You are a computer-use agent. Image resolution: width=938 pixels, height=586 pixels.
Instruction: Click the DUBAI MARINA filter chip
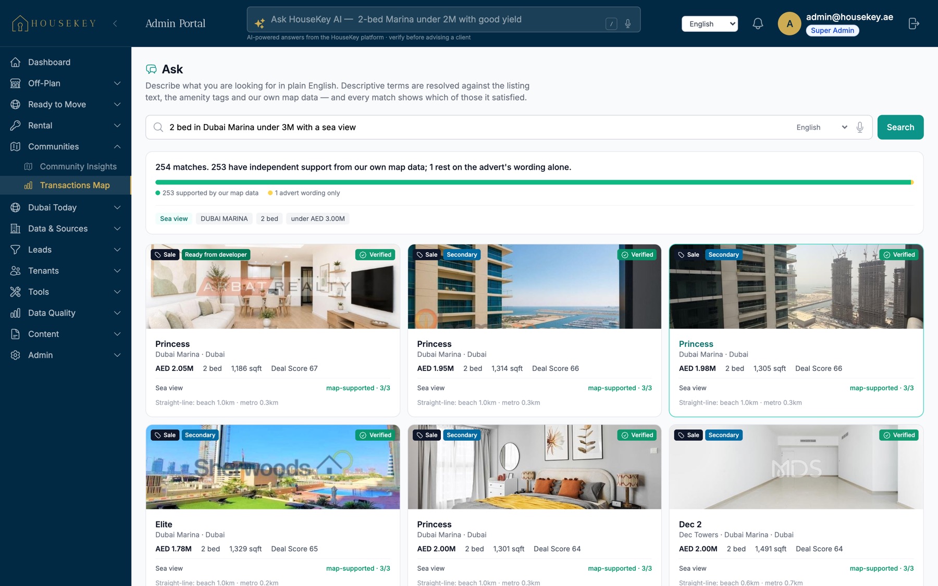tap(224, 219)
